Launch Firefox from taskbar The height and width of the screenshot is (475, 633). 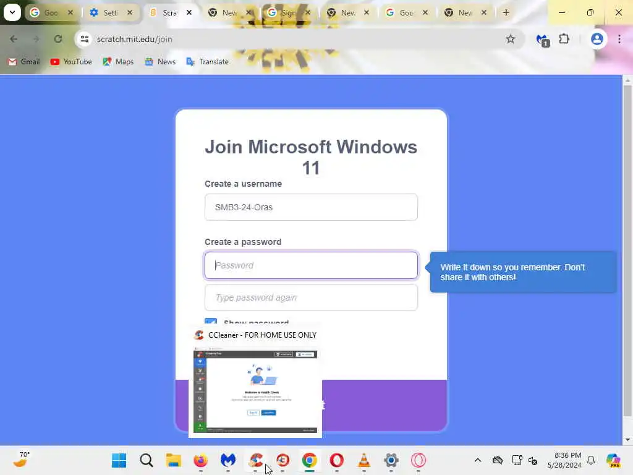point(201,460)
